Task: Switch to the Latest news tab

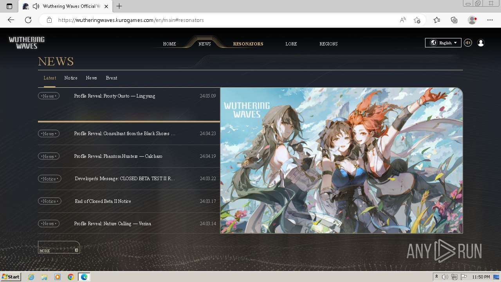Action: tap(50, 78)
